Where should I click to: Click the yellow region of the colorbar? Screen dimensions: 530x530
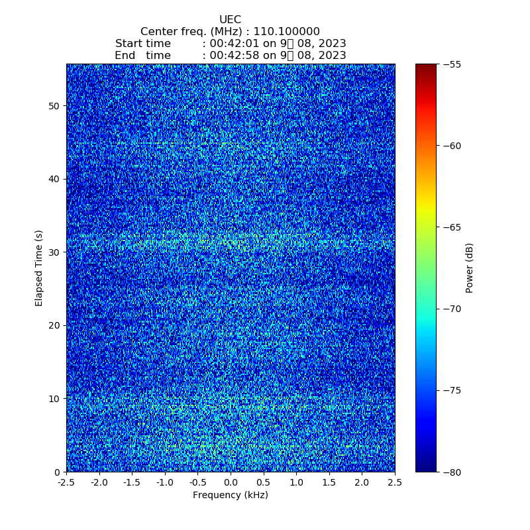click(426, 211)
